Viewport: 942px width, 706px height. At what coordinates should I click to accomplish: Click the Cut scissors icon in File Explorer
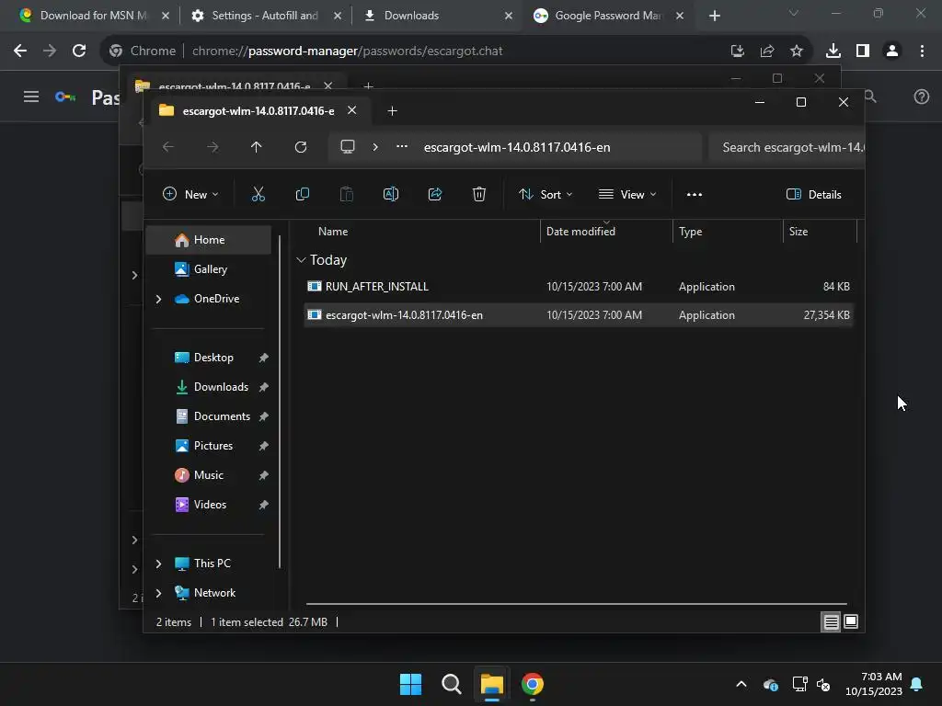[x=258, y=194]
